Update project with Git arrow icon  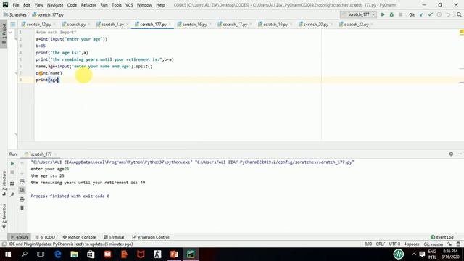(x=421, y=14)
